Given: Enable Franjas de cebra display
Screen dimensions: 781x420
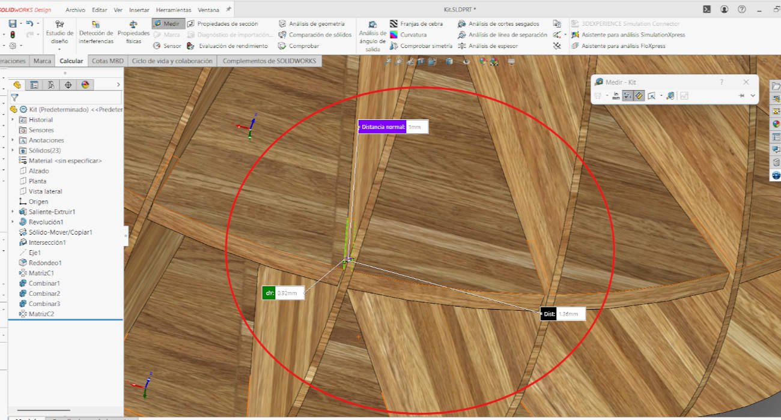Looking at the screenshot, I should coord(416,24).
